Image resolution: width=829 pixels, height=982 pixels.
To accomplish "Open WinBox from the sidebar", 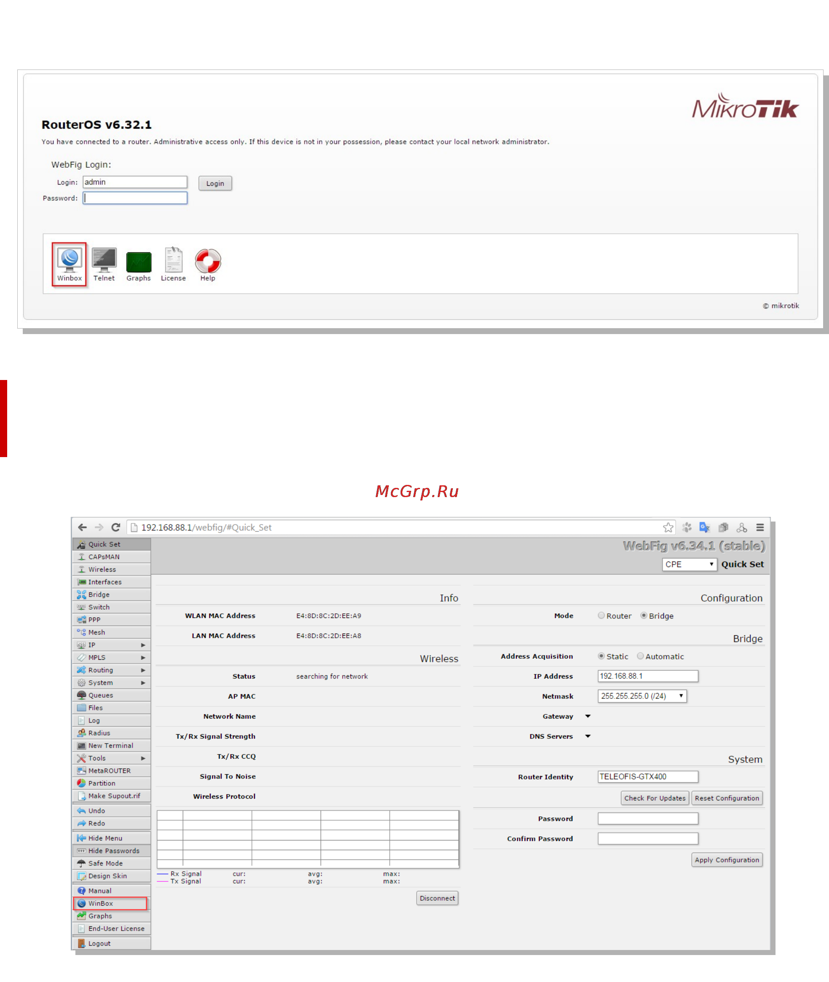I will tap(111, 904).
